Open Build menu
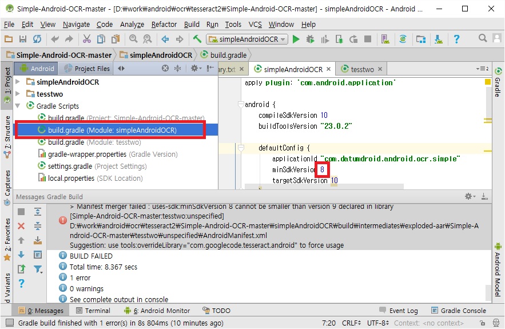The height and width of the screenshot is (329, 505). pos(192,25)
